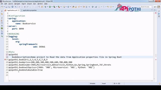The width and height of the screenshot is (161, 90).
Task: Open the Window menu
Action: point(40,4)
